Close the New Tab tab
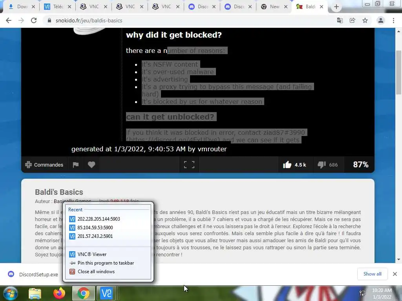The height and width of the screenshot is (301, 402). click(286, 7)
